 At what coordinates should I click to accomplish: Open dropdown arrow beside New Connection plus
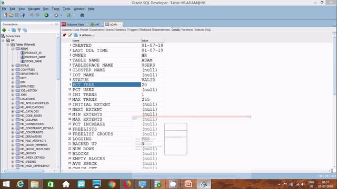(x=9, y=30)
